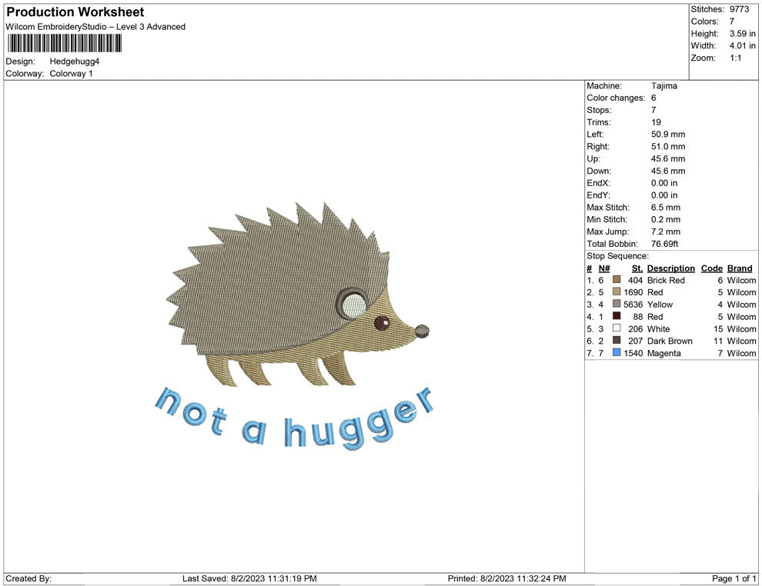
Task: Click the Stop Sequence section header
Action: tap(613, 255)
